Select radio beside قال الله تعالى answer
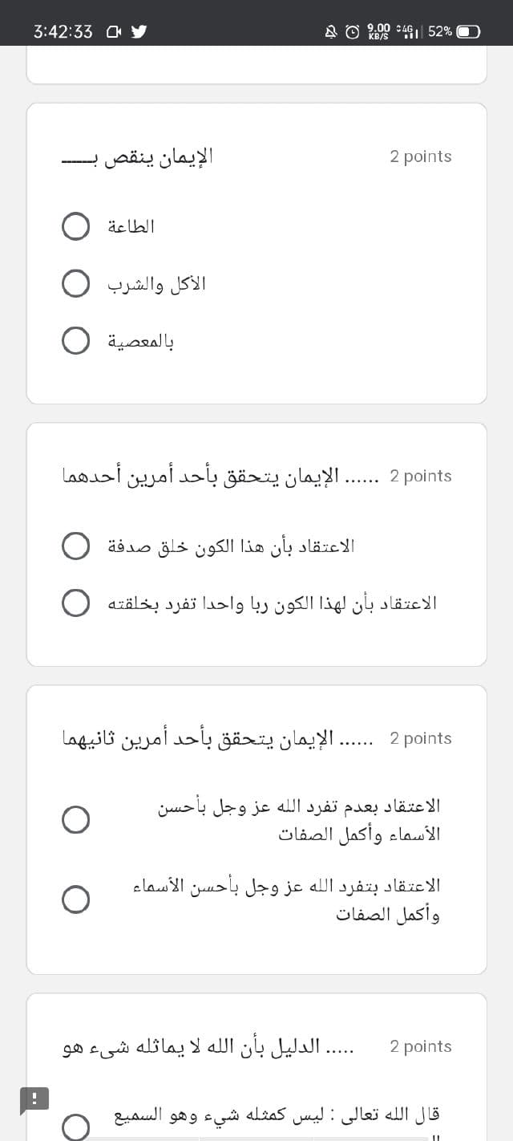Image resolution: width=513 pixels, height=1141 pixels. (76, 1127)
